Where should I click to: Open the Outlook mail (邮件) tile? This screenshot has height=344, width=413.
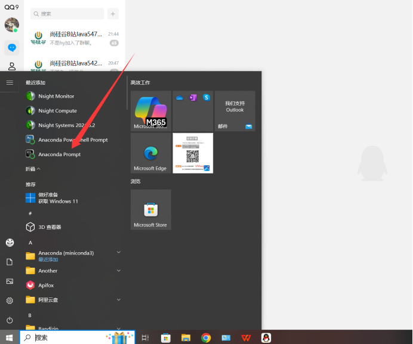click(x=235, y=111)
